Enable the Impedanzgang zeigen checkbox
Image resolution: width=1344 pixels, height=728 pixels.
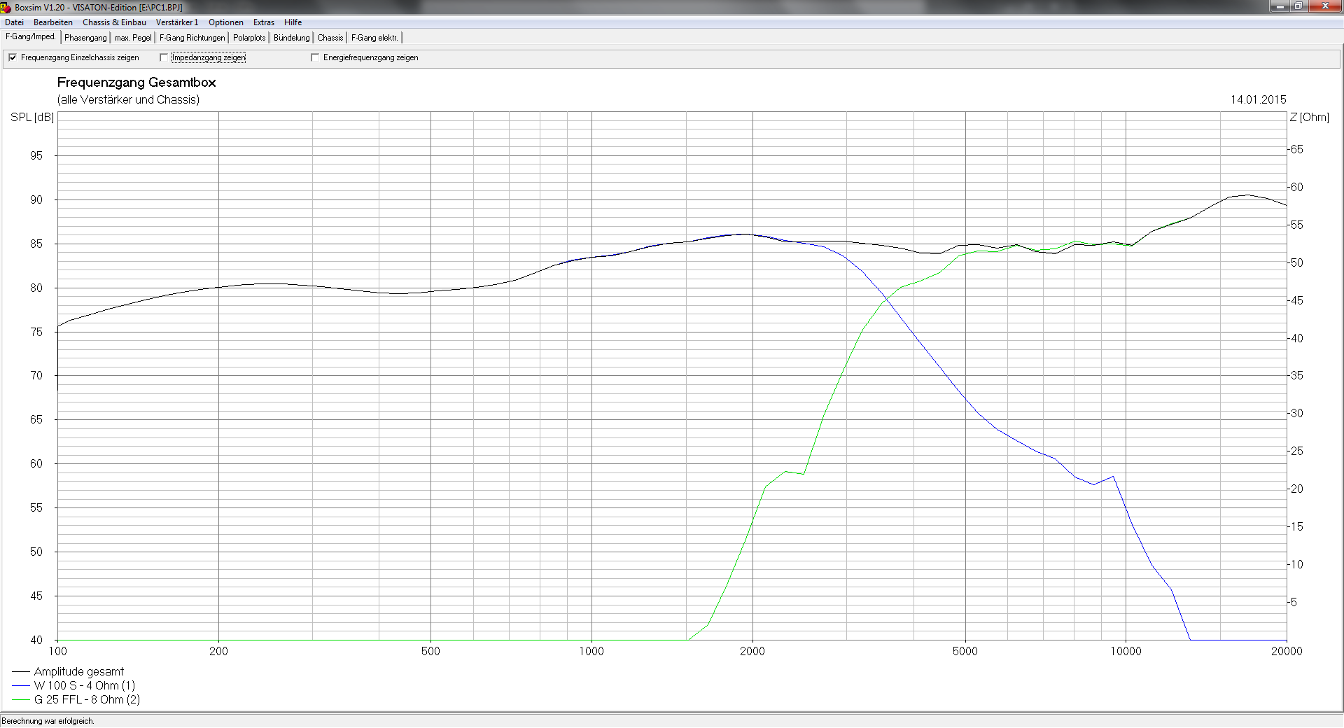pyautogui.click(x=164, y=57)
